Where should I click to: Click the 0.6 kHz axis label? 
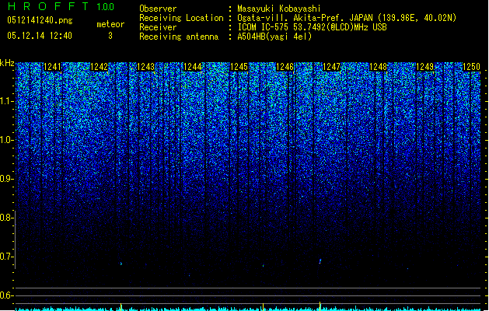point(6,295)
